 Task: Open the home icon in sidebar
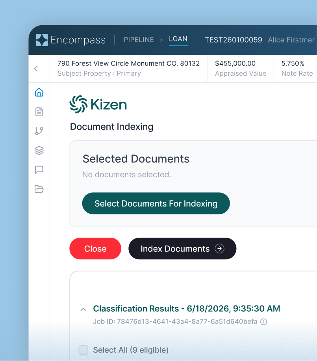pyautogui.click(x=39, y=92)
